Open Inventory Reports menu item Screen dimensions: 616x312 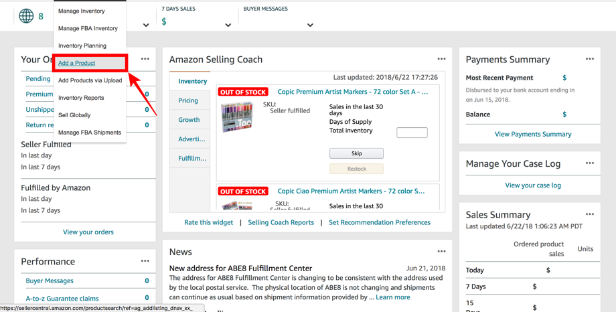(81, 98)
